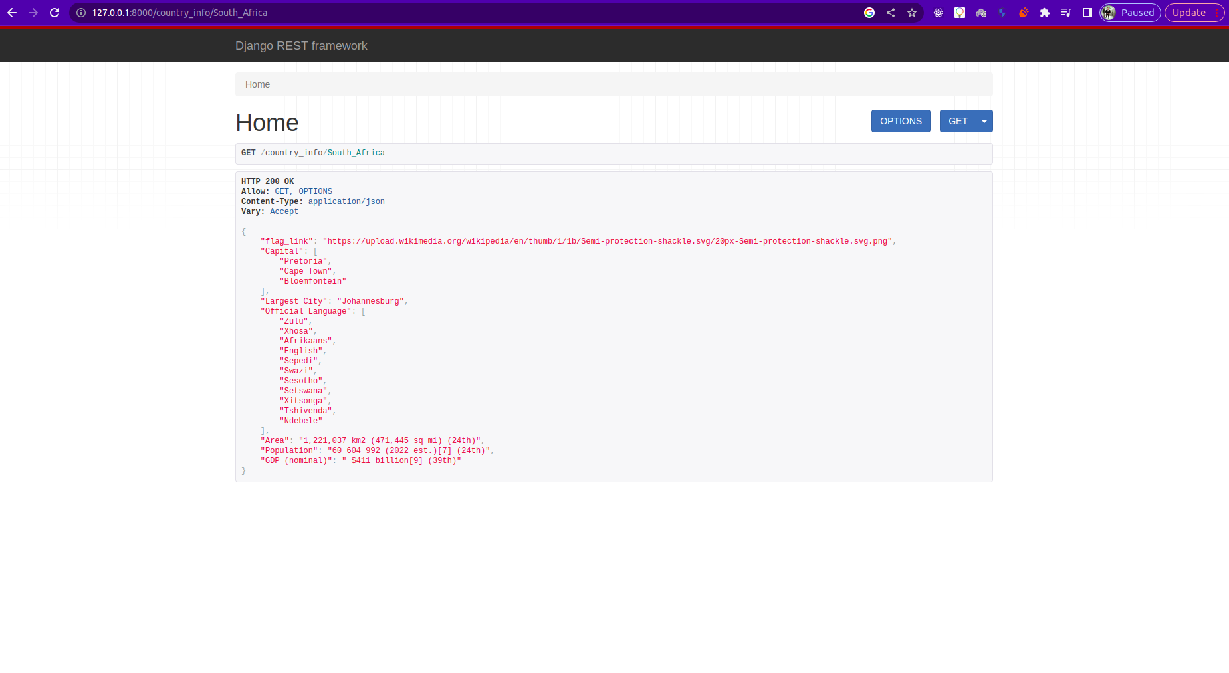Open the reading mode square icon

click(x=1087, y=12)
